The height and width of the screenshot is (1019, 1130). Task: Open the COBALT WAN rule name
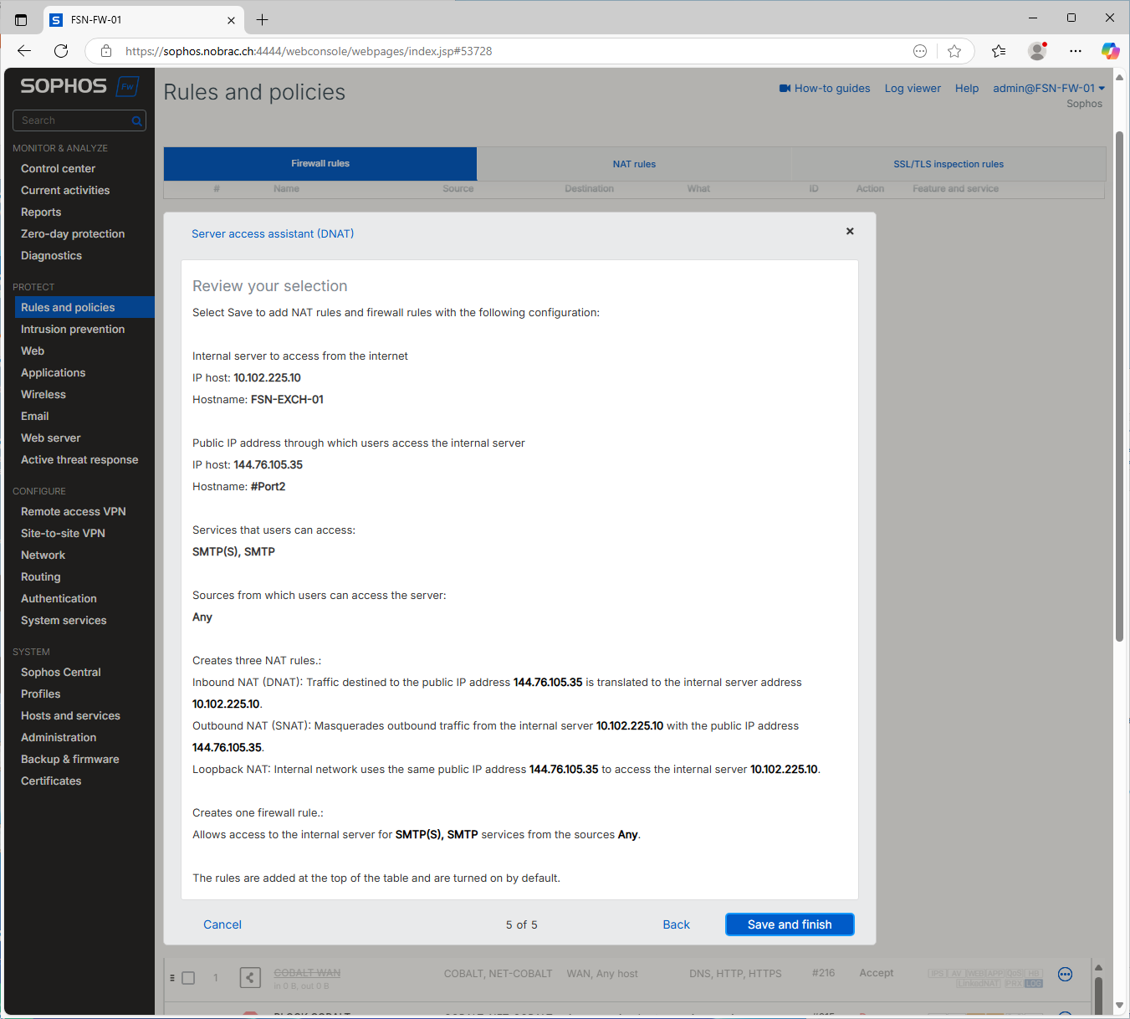click(x=307, y=973)
